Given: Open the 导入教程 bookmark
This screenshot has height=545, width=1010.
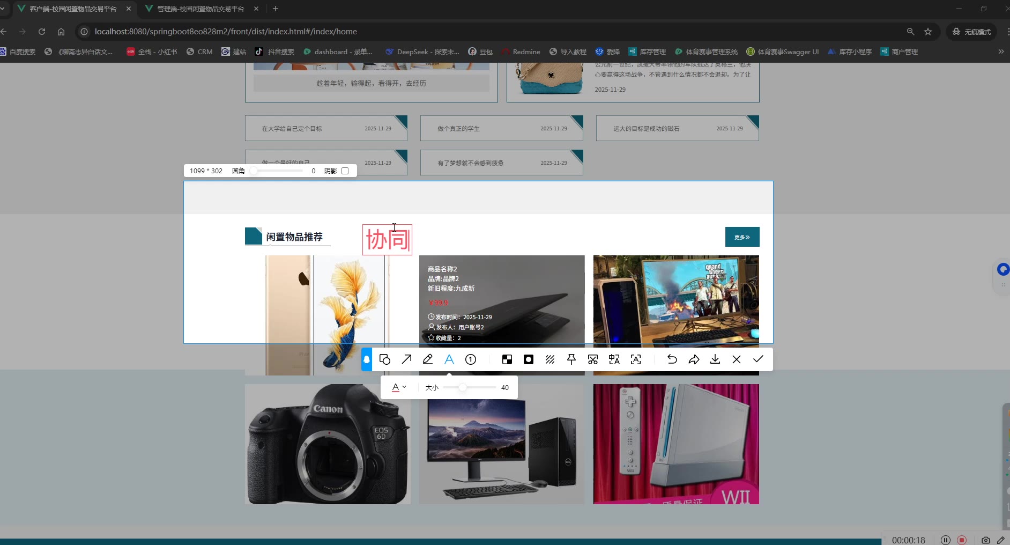Looking at the screenshot, I should [x=568, y=51].
